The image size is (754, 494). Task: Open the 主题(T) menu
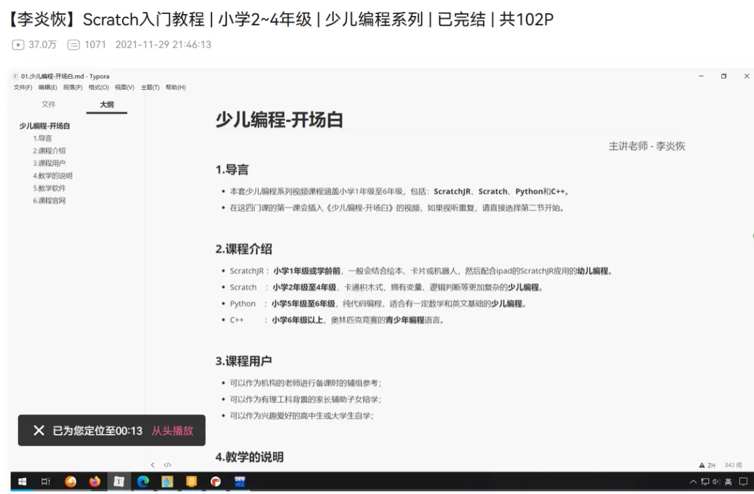(x=150, y=87)
